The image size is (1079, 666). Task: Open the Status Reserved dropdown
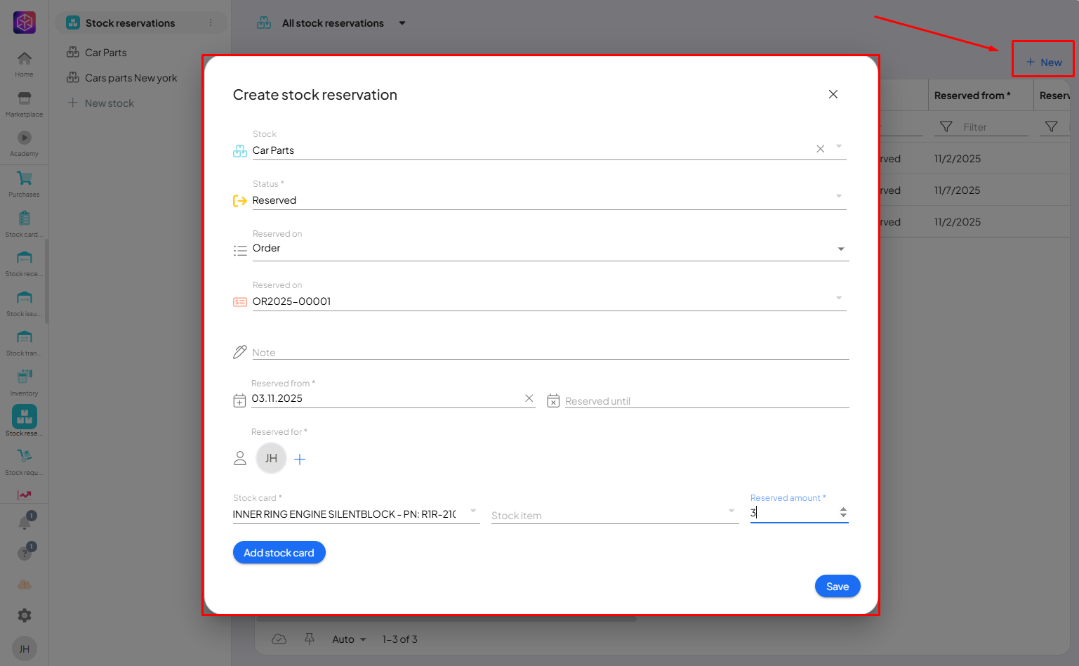(839, 197)
